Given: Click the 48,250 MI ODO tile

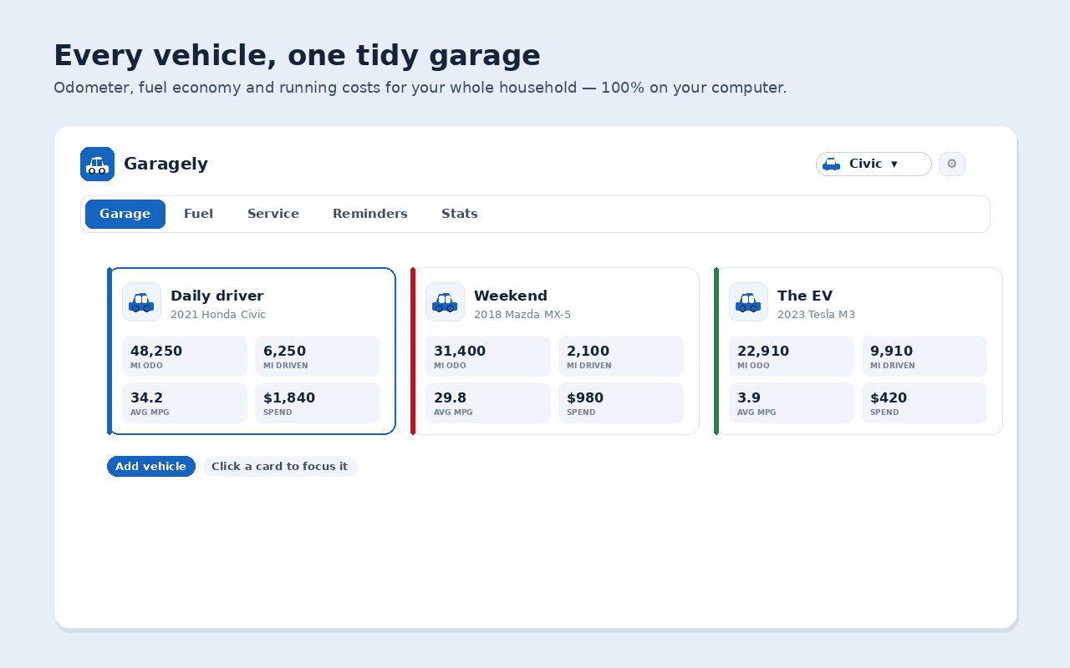Looking at the screenshot, I should click(x=185, y=357).
